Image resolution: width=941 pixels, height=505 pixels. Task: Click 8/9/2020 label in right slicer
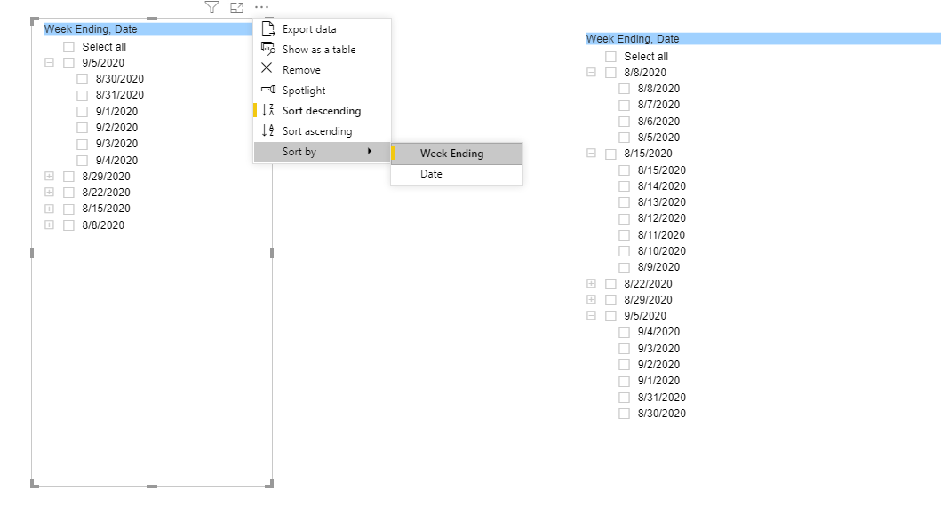[658, 267]
